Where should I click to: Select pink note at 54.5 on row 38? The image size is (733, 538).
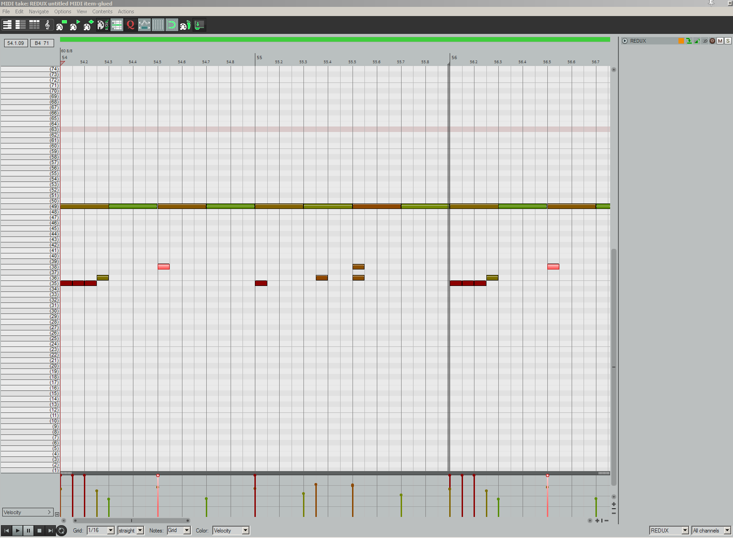coord(164,267)
